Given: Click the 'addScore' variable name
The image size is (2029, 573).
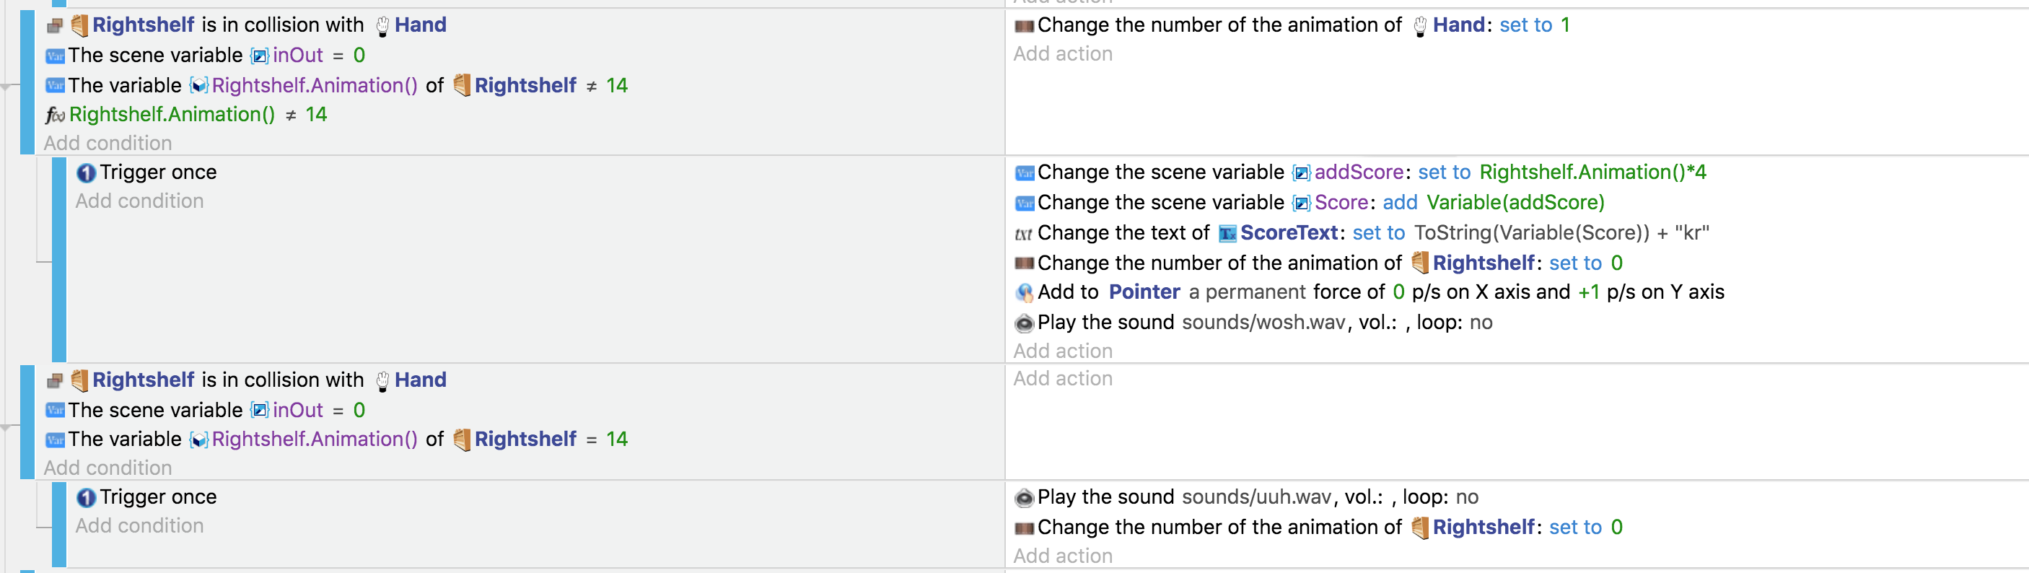Looking at the screenshot, I should [x=1359, y=172].
